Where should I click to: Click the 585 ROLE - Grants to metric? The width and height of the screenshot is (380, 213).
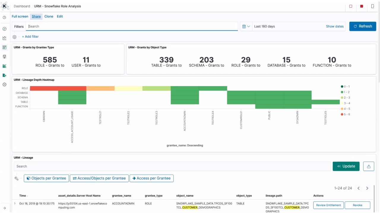[x=50, y=62]
